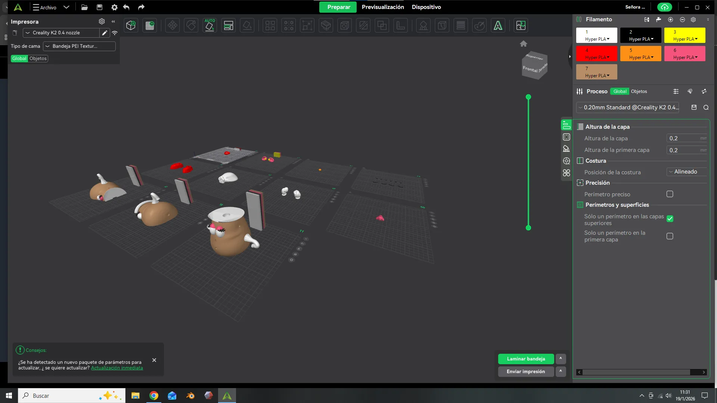The image size is (717, 403).
Task: Click the Arrange all objects icon
Action: pos(228,25)
